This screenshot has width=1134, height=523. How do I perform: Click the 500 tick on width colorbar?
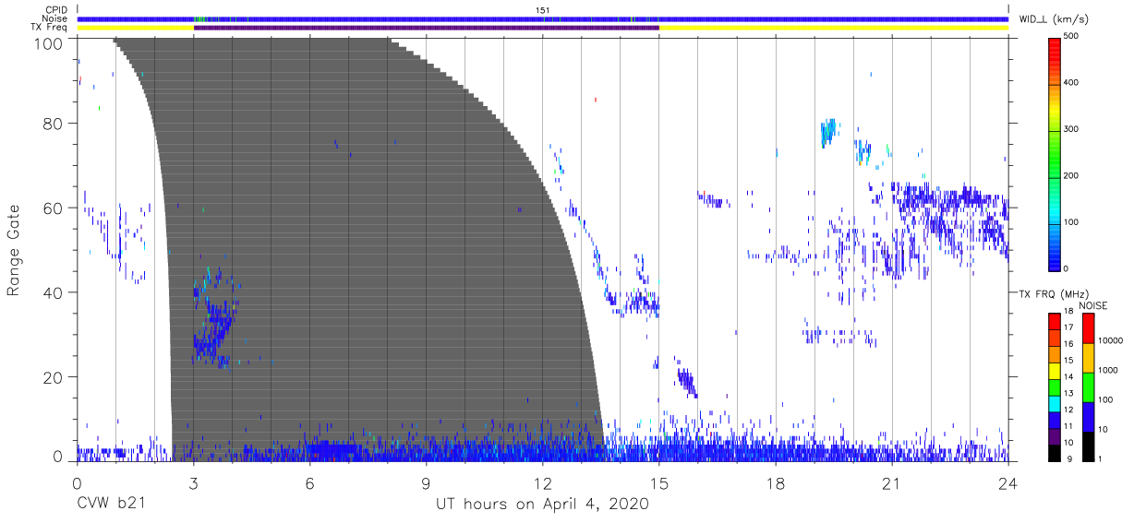coord(1071,36)
